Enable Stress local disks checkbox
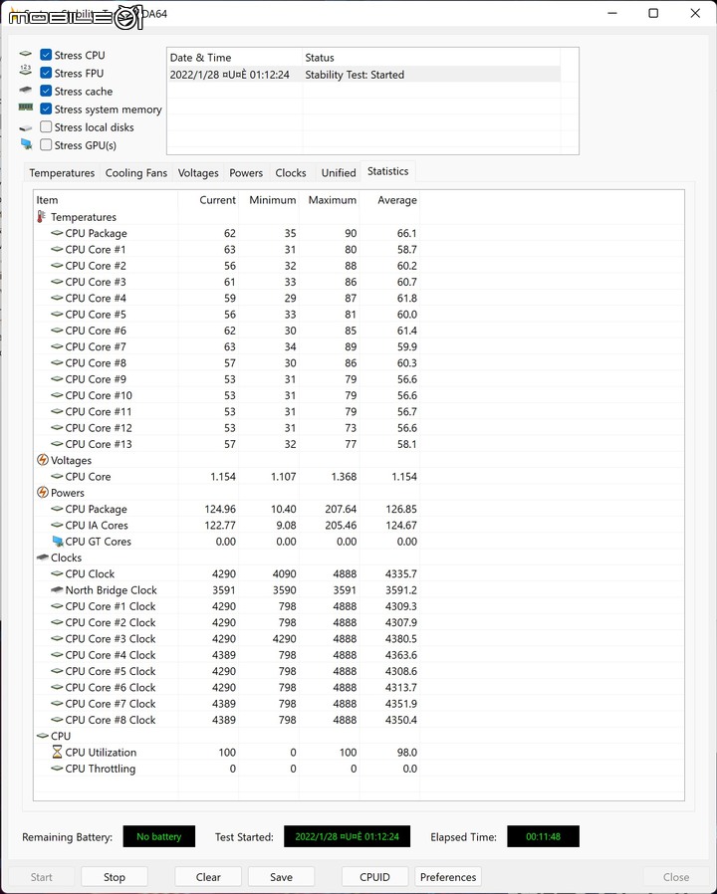The width and height of the screenshot is (717, 894). [46, 126]
